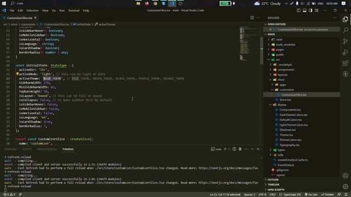Open the launch profile dropdown beside new terminal
This screenshot has width=351, height=197.
229,149
